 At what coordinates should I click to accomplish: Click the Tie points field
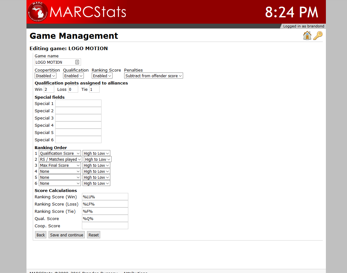point(94,89)
